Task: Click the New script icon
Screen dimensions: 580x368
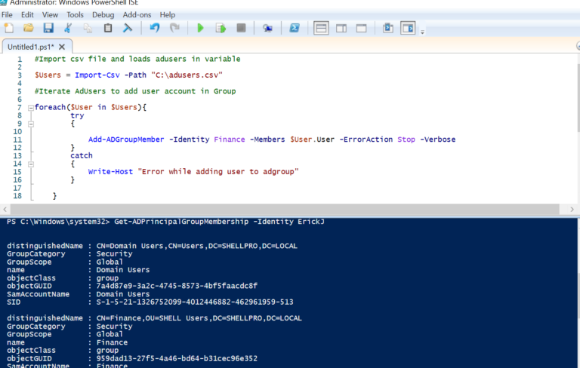Action: tap(9, 28)
